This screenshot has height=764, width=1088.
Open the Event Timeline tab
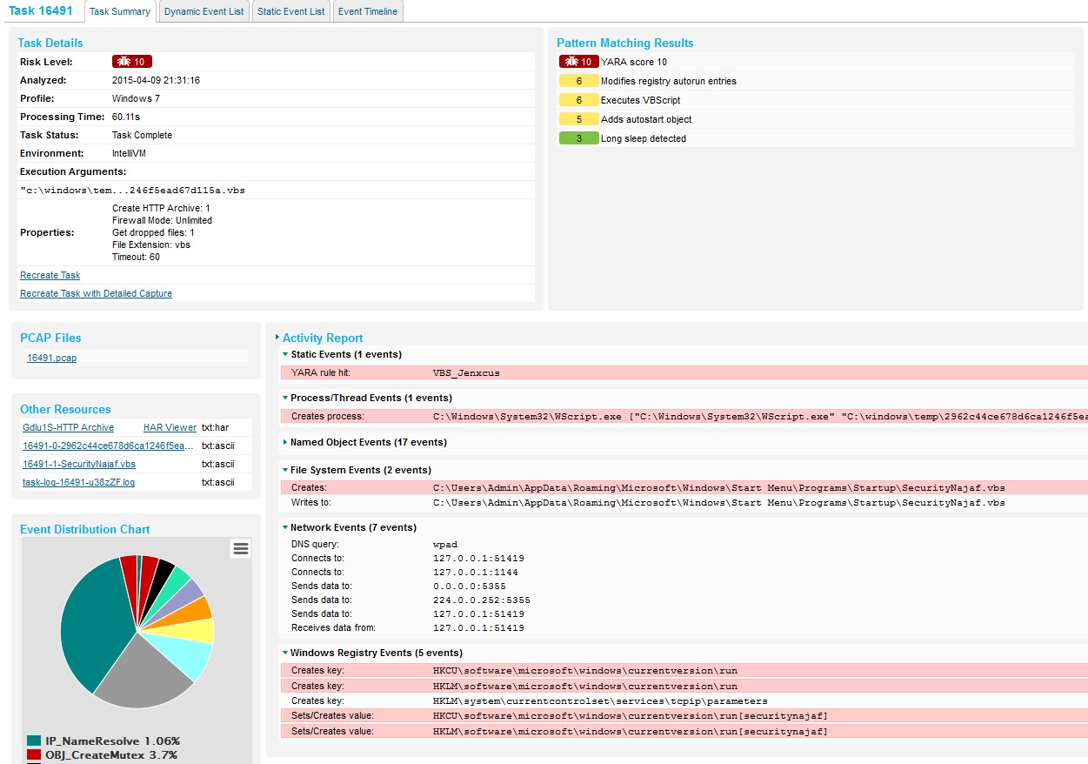pos(368,11)
